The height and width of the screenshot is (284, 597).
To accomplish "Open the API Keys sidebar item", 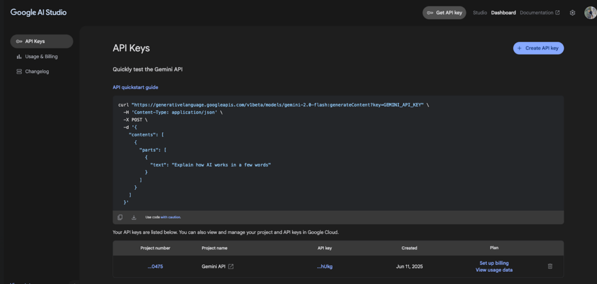I will coord(41,41).
